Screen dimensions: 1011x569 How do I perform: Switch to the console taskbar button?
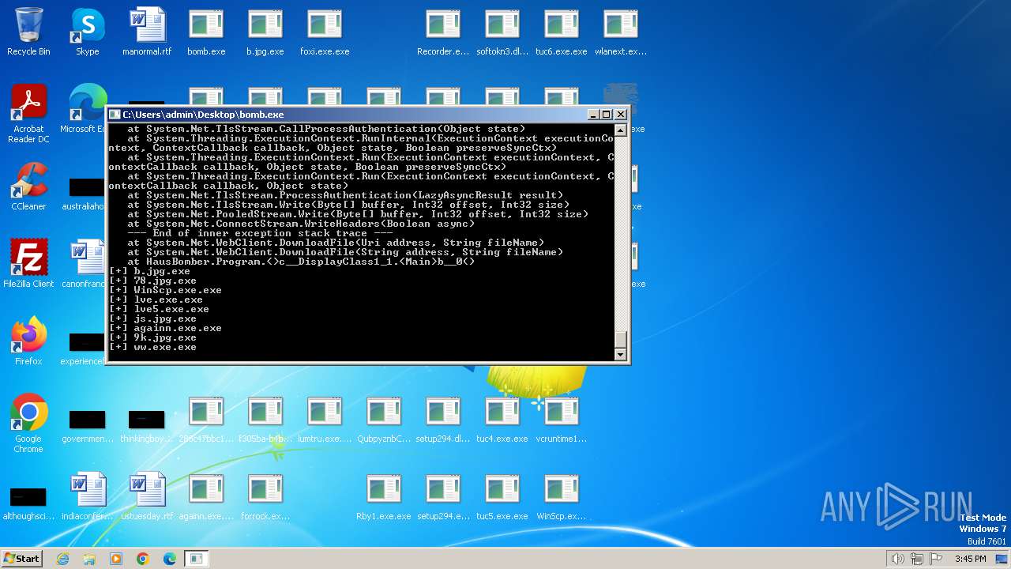click(197, 559)
